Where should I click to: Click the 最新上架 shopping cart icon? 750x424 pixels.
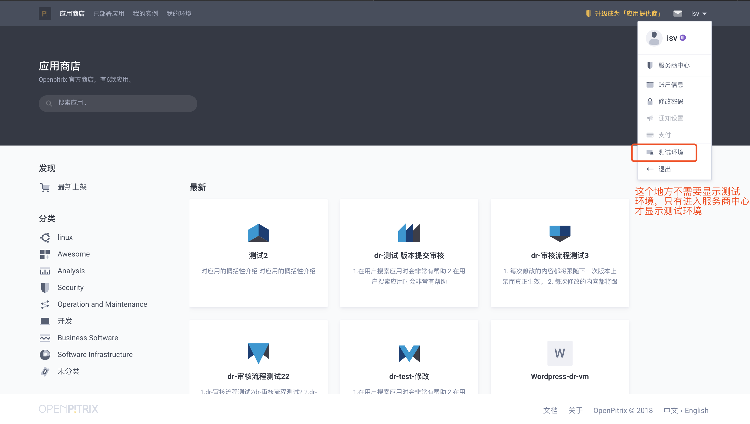click(x=45, y=187)
